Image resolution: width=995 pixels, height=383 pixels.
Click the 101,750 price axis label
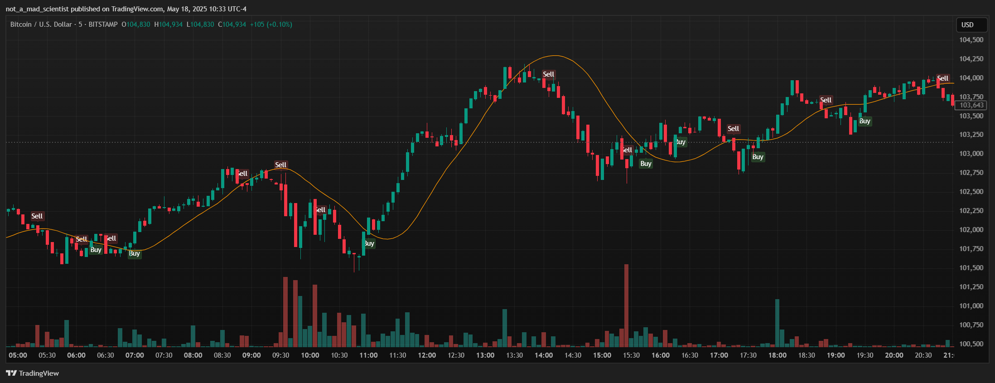point(971,249)
